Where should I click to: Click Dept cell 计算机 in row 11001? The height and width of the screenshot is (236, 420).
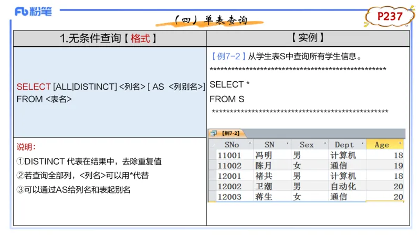click(x=348, y=155)
